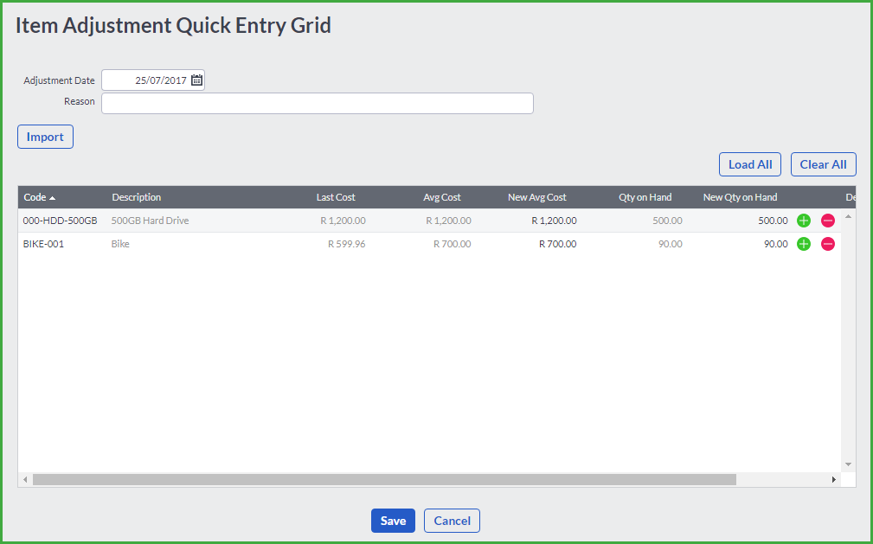The height and width of the screenshot is (544, 873).
Task: Click the vertical scrollbar up arrow
Action: (x=849, y=216)
